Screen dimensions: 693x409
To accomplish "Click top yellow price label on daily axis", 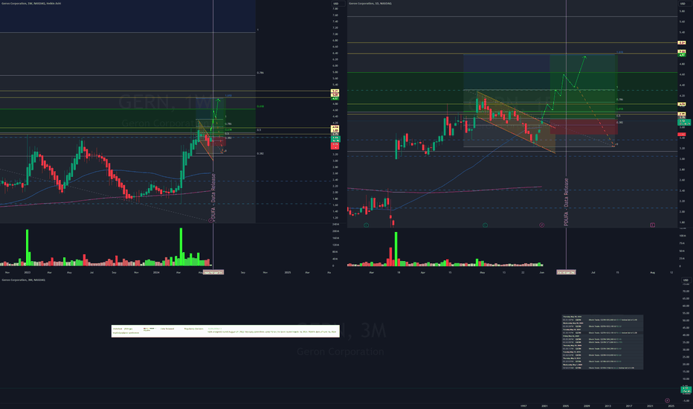I will pos(682,43).
